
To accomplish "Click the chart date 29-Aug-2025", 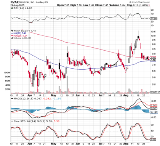I will pos(18,5).
